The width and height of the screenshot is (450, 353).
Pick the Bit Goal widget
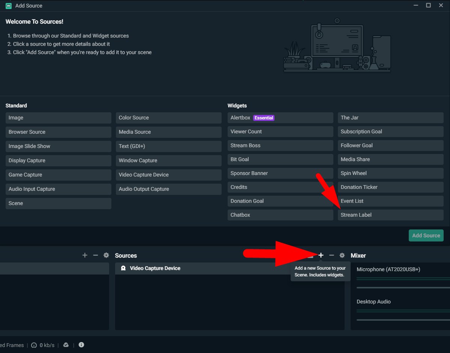(280, 159)
